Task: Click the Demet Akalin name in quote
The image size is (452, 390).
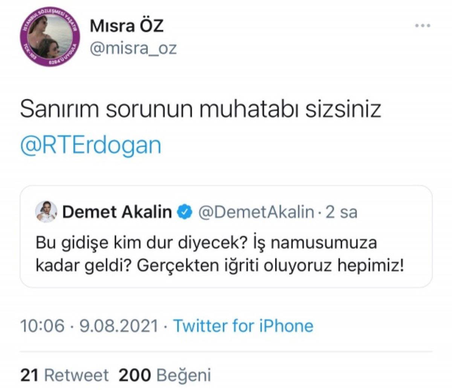Action: pyautogui.click(x=117, y=212)
